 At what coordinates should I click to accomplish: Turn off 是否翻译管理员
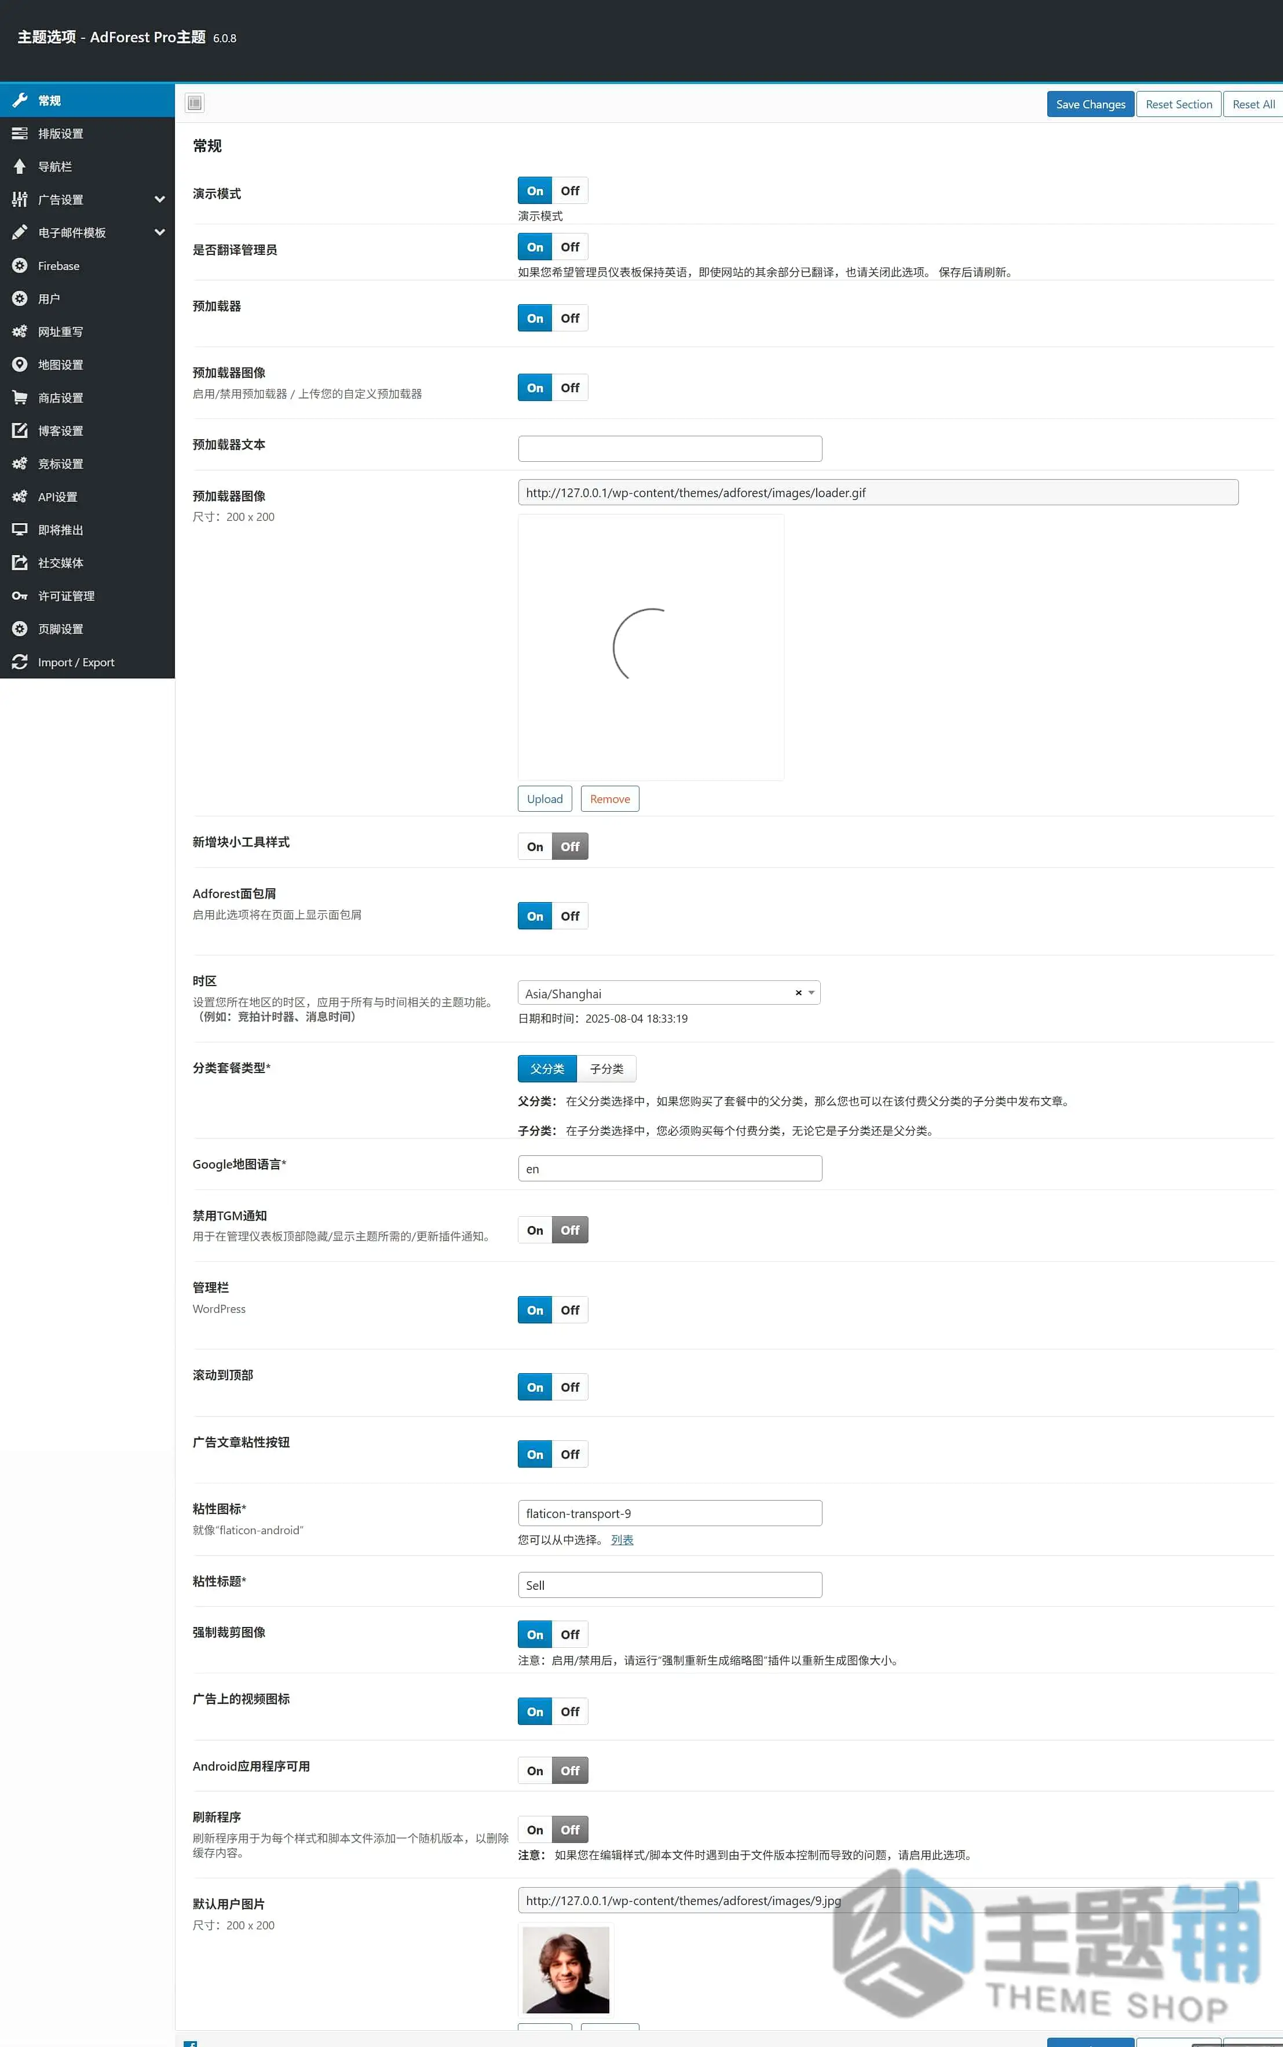(570, 247)
